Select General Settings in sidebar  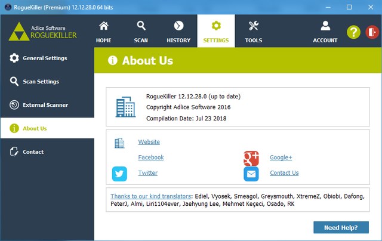pos(45,58)
